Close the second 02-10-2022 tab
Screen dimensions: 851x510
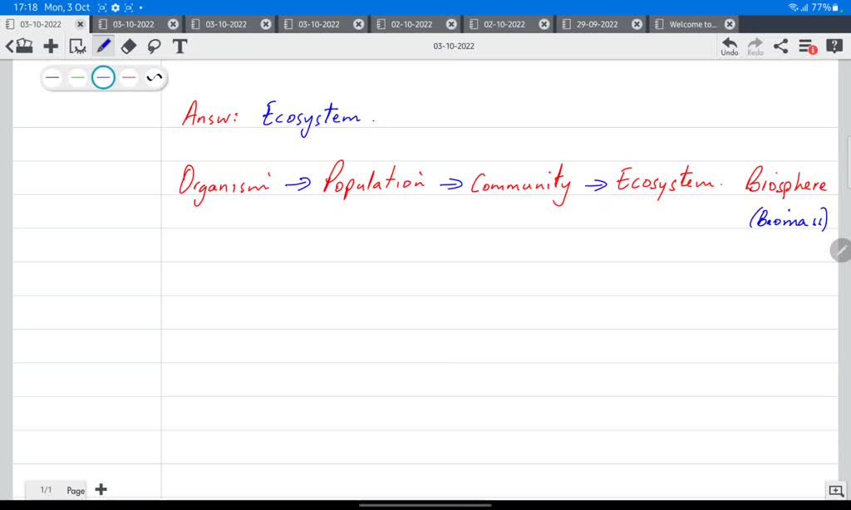click(544, 24)
